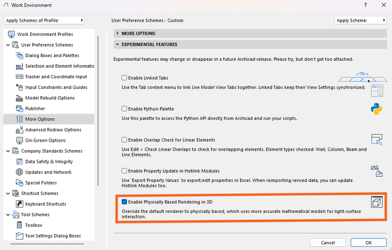
Task: Click the Dialog Boxes and Palettes icon
Action: point(20,55)
